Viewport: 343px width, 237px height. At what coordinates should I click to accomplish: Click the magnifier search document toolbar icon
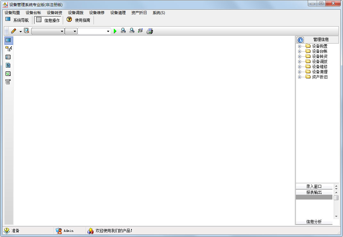pyautogui.click(x=27, y=31)
